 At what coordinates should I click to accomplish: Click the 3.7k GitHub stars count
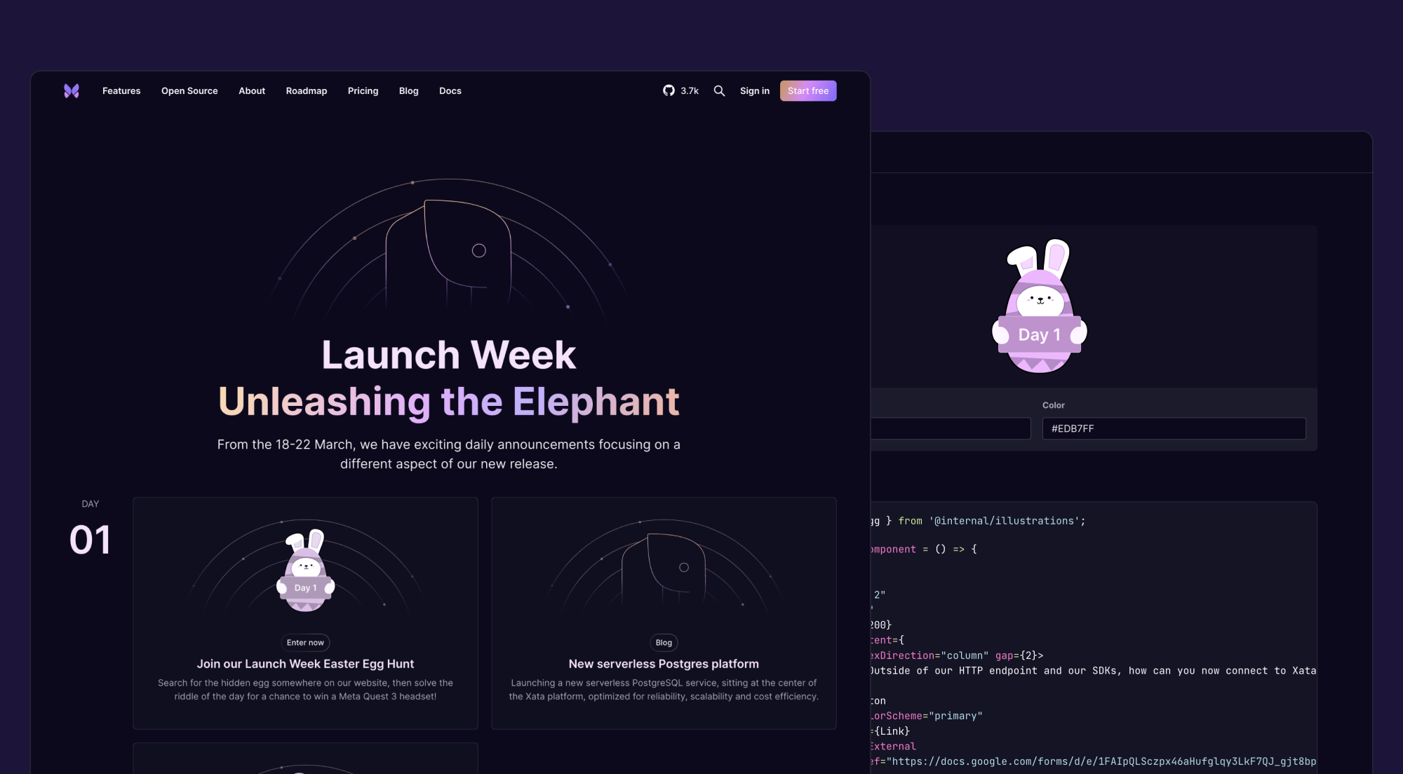(690, 91)
